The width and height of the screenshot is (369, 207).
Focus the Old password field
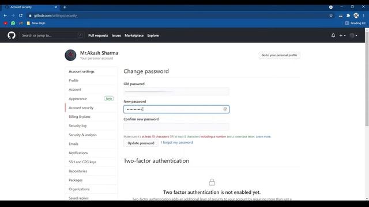[x=176, y=91]
